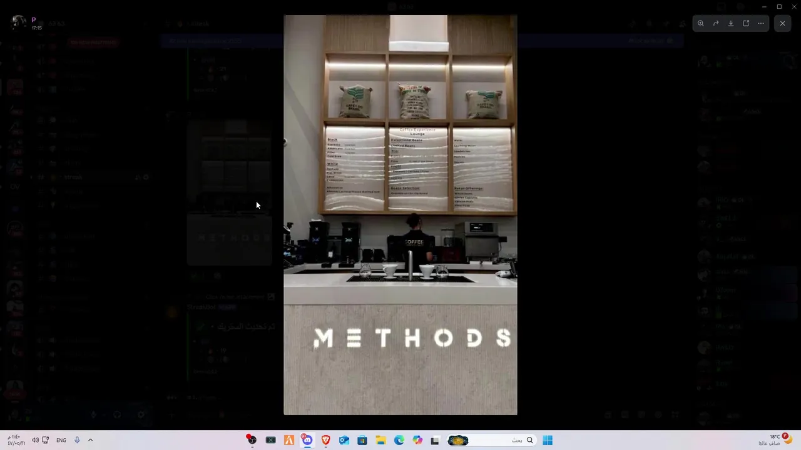Zoom in on the previewed image

701,24
